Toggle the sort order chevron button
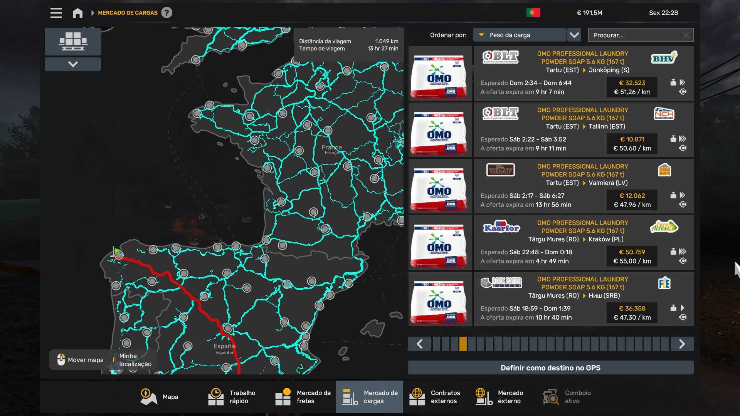Screen dimensions: 740x416 [574, 35]
